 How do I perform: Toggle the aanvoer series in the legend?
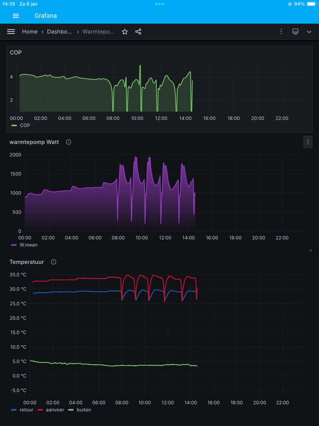click(52, 410)
